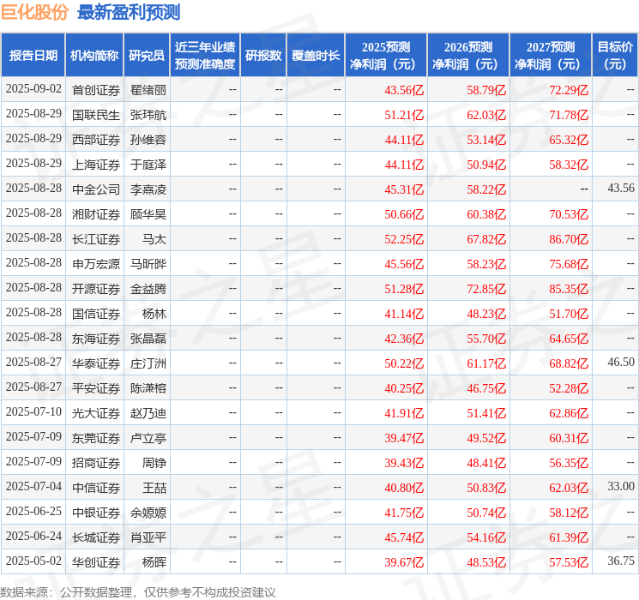Sort by 2027预测净利润 column header
Image resolution: width=639 pixels, height=600 pixels.
pyautogui.click(x=551, y=56)
